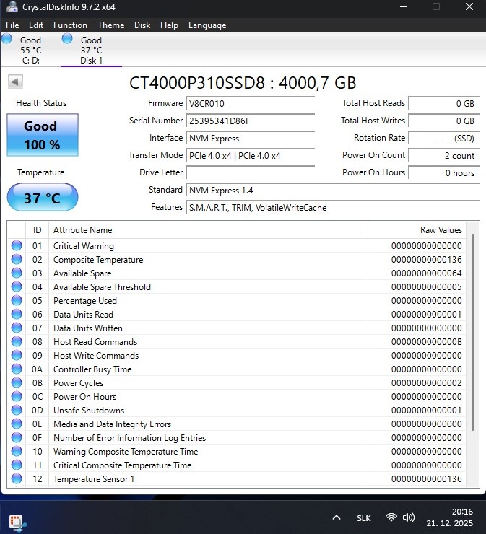
Task: Click the Standard field NVM Express 1.4
Action: click(333, 190)
